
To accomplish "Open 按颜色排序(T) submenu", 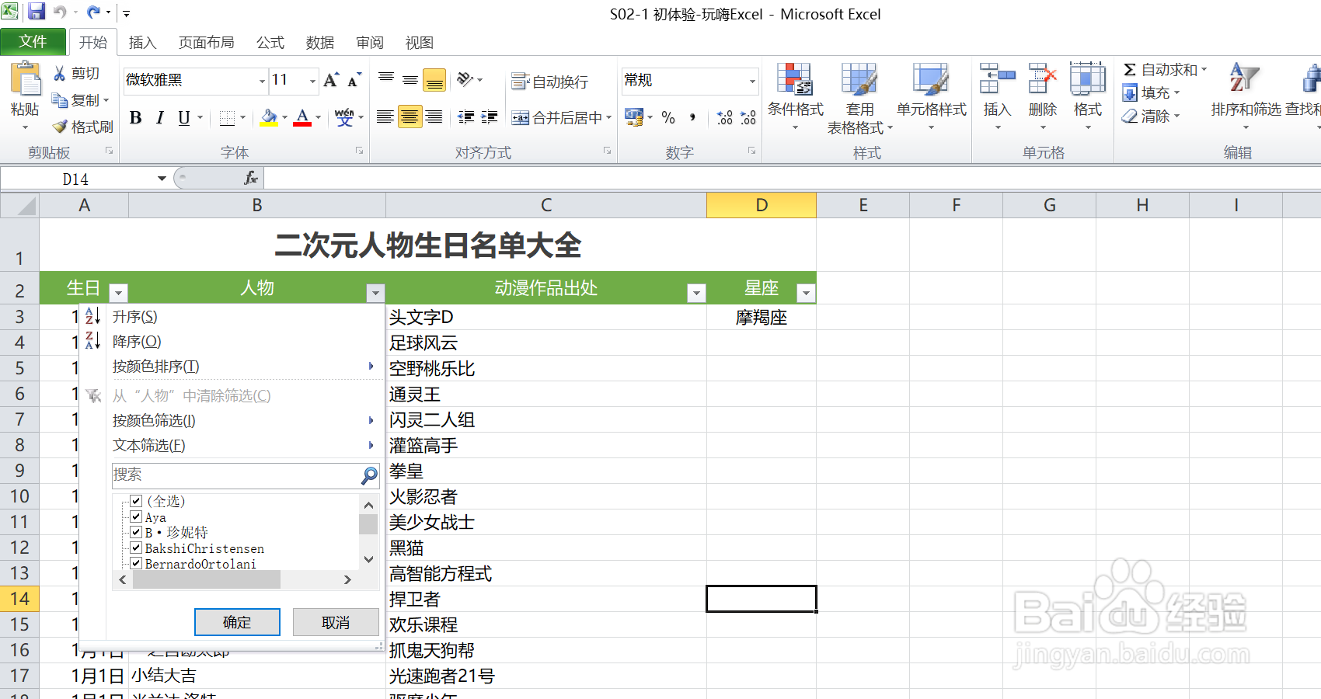I will pyautogui.click(x=232, y=366).
